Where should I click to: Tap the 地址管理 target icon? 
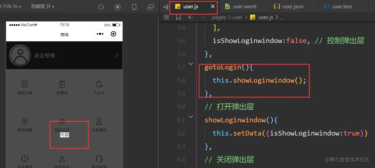[25, 159]
